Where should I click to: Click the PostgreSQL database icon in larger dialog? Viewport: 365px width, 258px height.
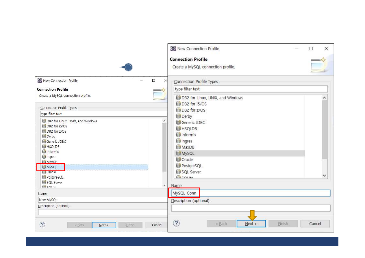pos(178,166)
